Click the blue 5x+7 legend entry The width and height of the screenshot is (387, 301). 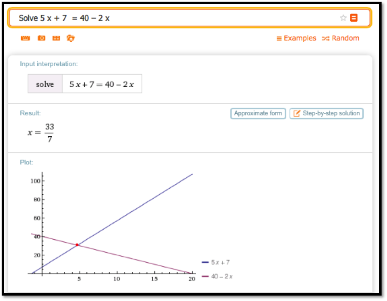click(216, 263)
